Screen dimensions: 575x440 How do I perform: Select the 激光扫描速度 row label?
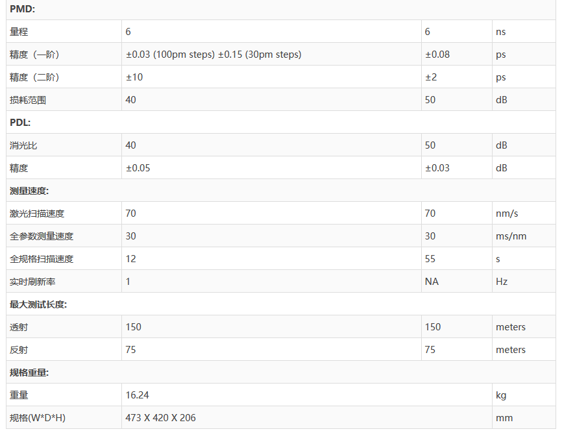37,214
